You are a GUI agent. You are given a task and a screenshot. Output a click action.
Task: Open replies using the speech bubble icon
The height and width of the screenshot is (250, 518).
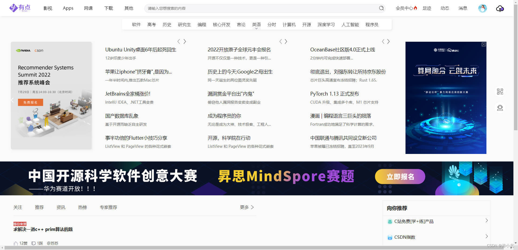click(33, 243)
